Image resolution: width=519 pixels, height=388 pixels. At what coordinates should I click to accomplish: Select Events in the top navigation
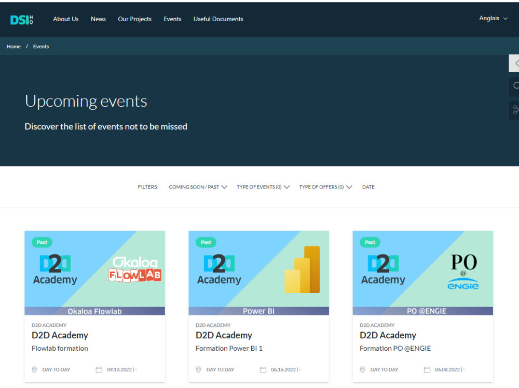172,19
